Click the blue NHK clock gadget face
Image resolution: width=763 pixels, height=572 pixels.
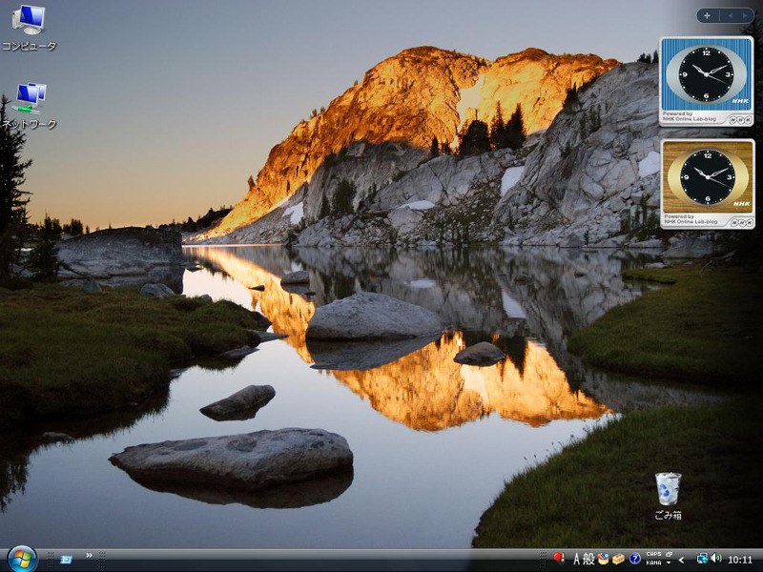point(706,74)
